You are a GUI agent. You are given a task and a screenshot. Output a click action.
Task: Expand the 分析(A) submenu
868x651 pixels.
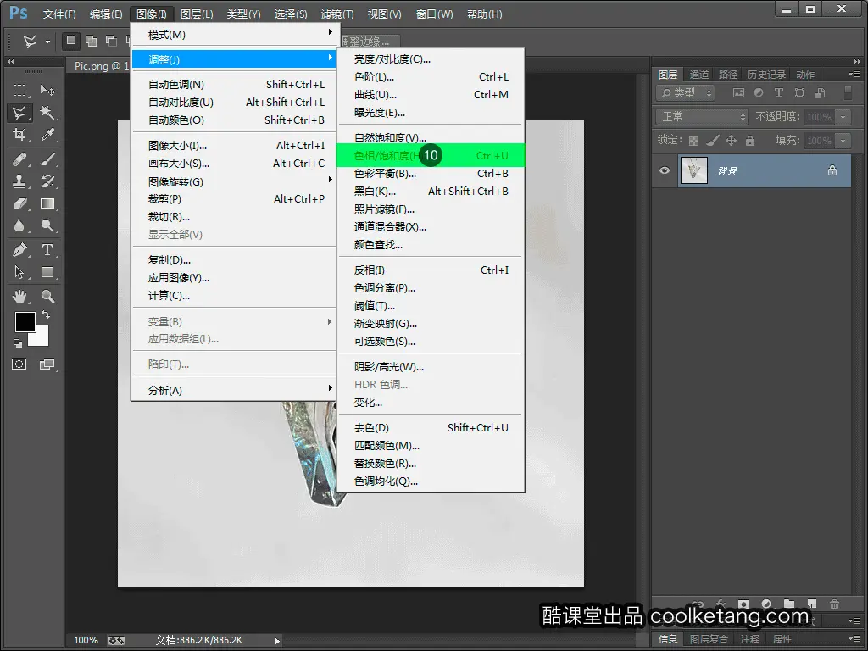[x=234, y=390]
